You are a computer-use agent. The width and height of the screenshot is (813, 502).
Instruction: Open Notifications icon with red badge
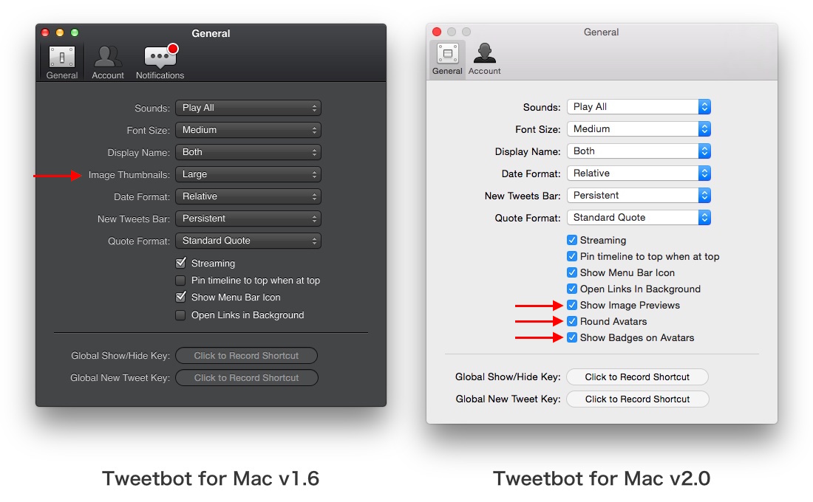[x=160, y=62]
